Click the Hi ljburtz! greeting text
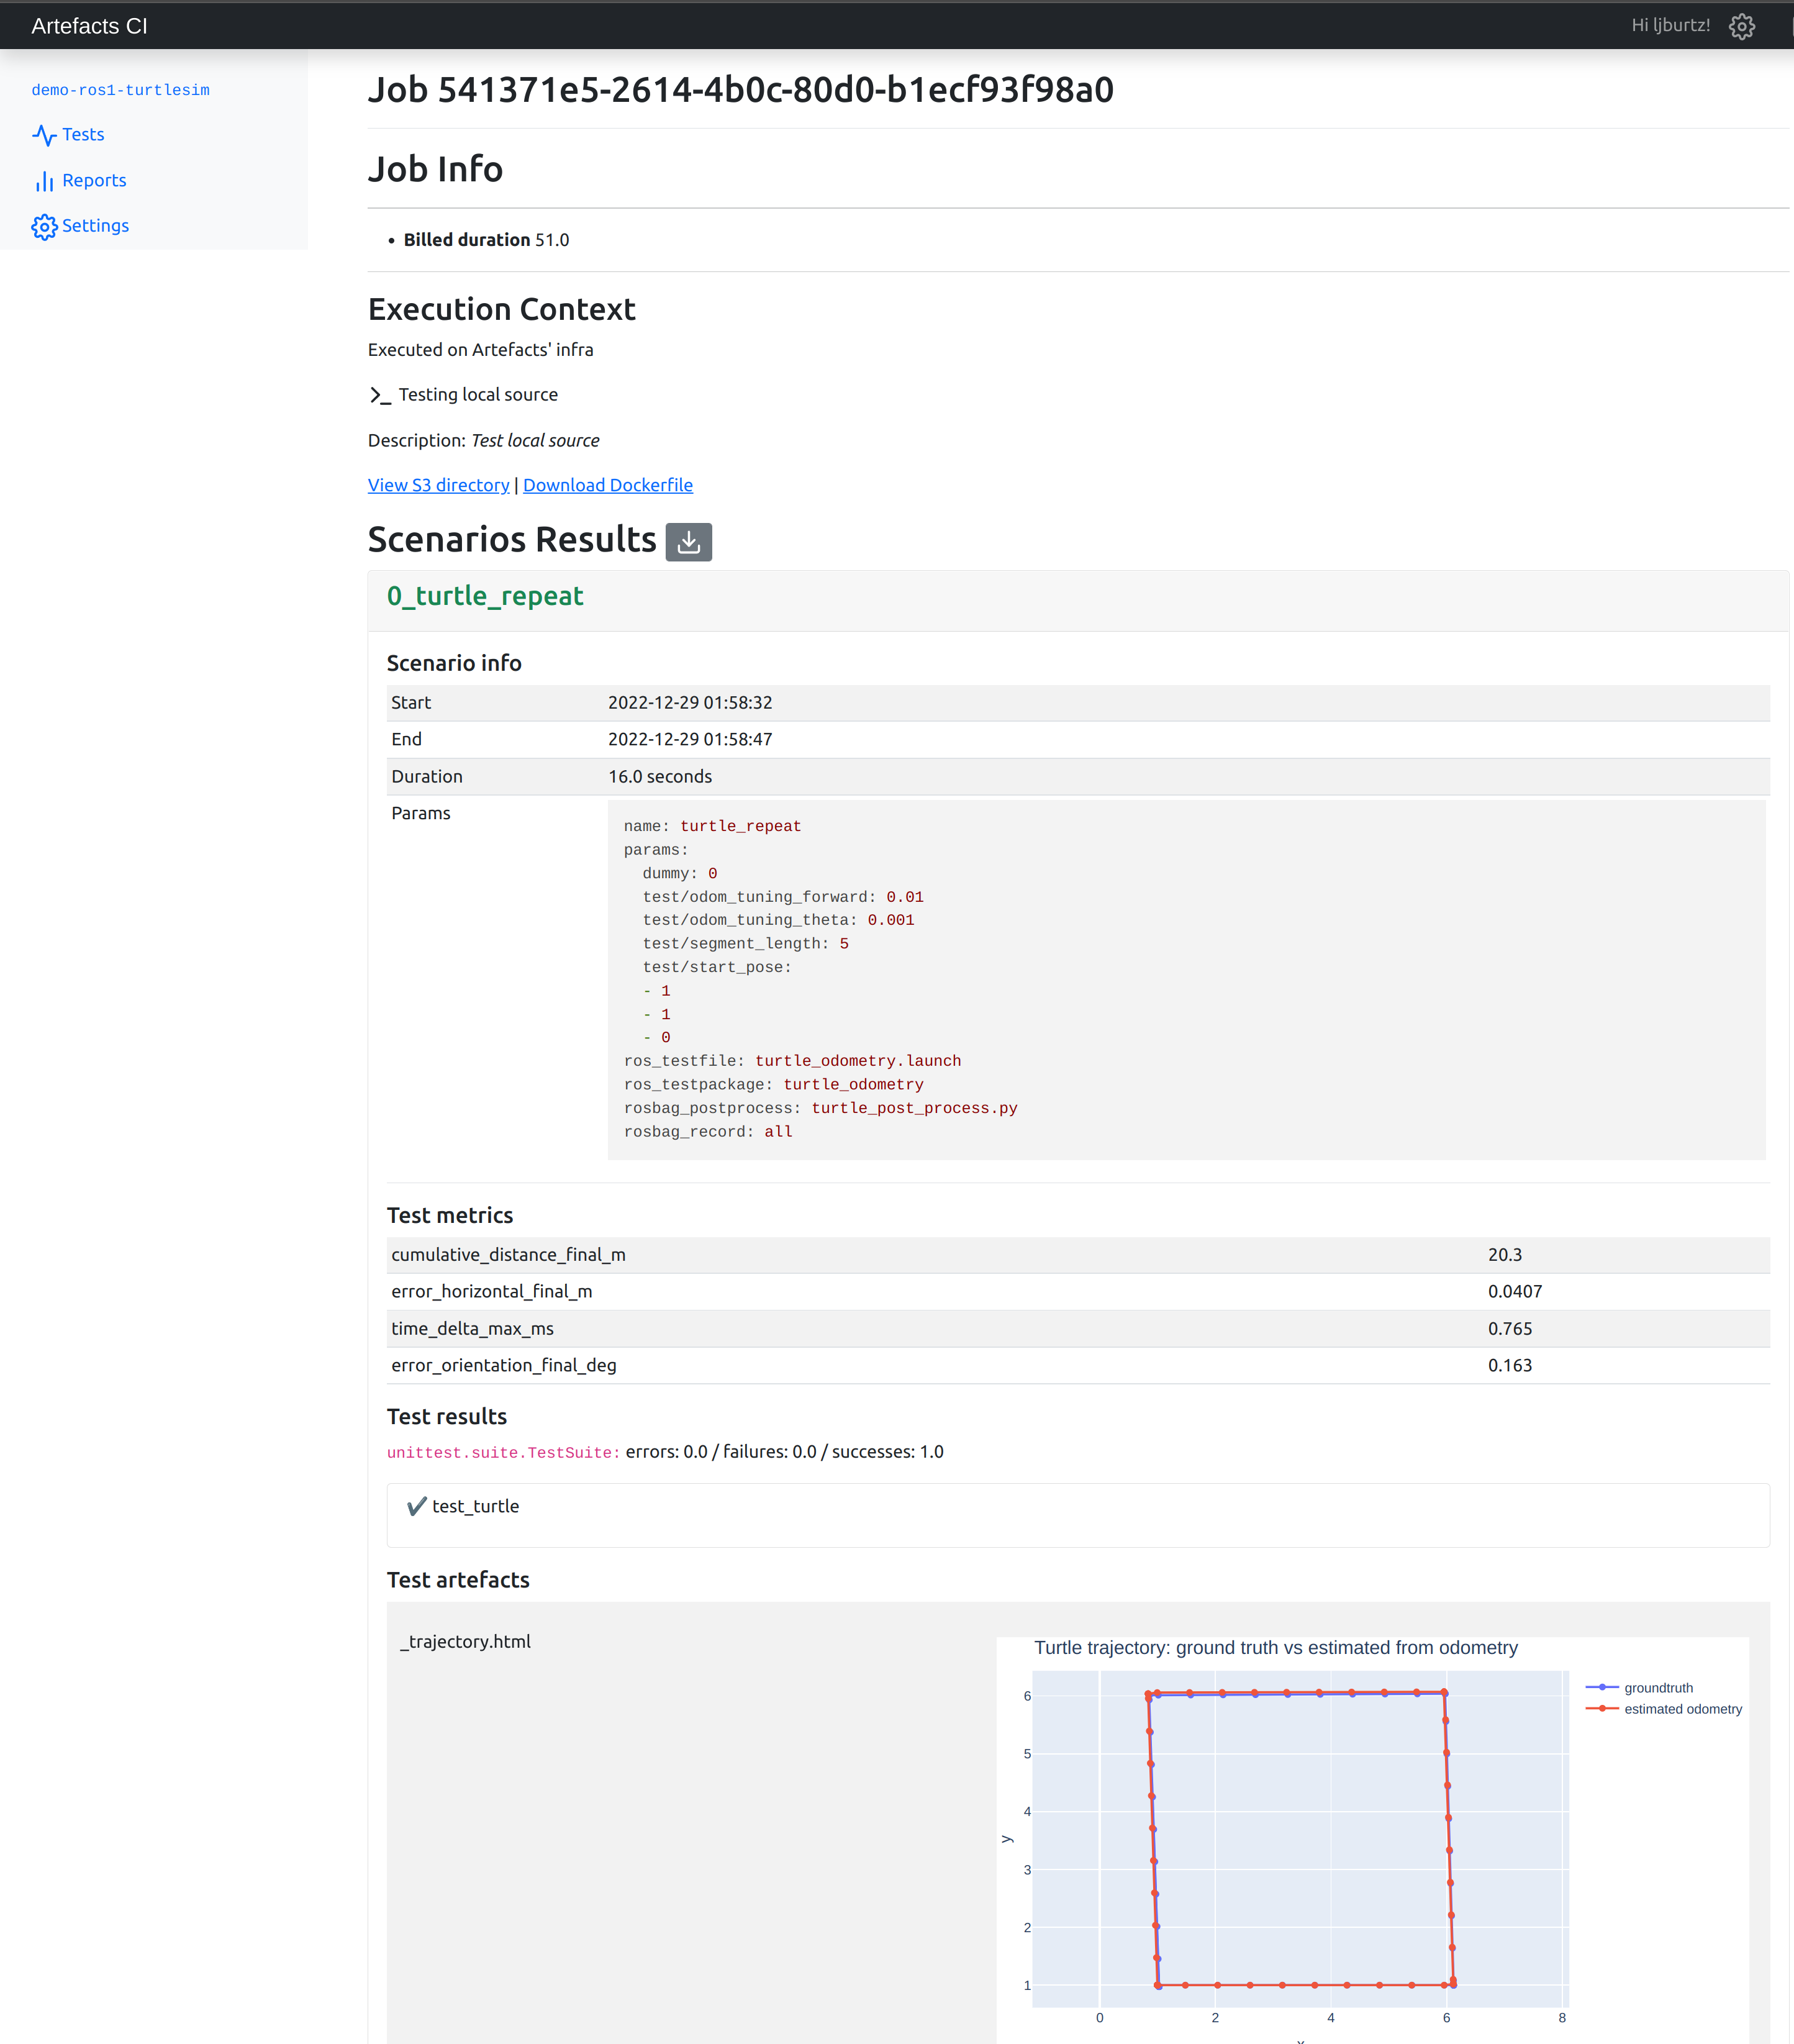 coord(1671,26)
